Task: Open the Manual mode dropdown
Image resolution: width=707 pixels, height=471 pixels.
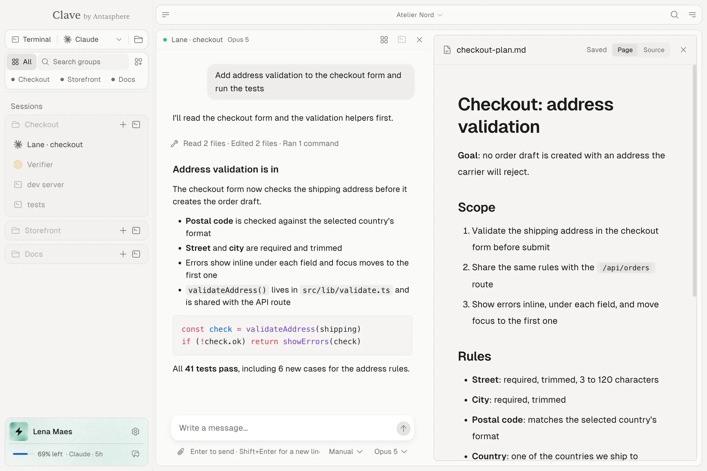Action: pyautogui.click(x=346, y=452)
